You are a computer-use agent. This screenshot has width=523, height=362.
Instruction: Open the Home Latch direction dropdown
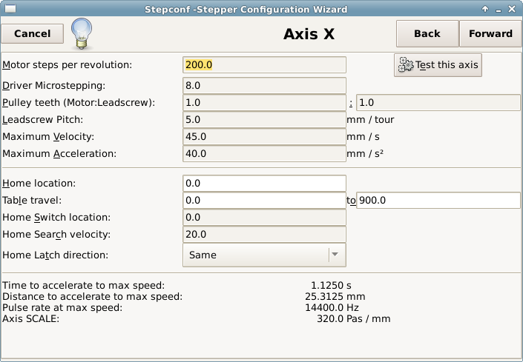(264, 255)
